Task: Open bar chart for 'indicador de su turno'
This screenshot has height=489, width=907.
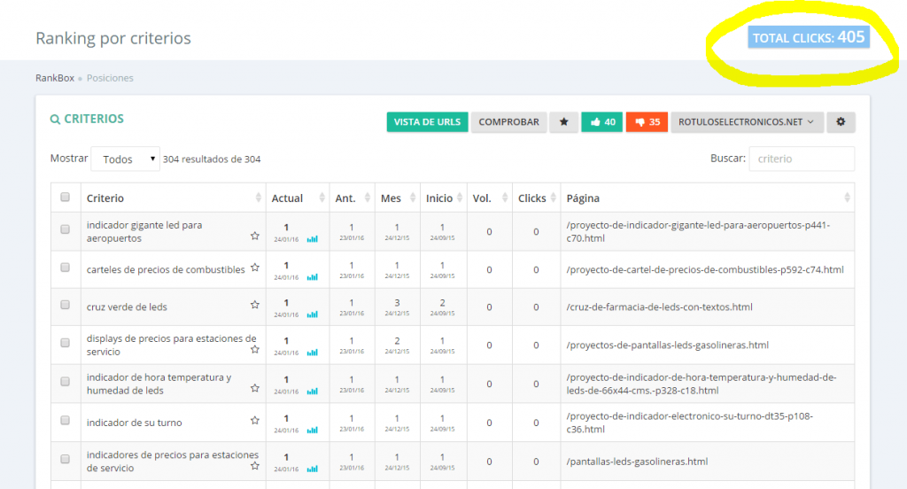Action: point(312,430)
